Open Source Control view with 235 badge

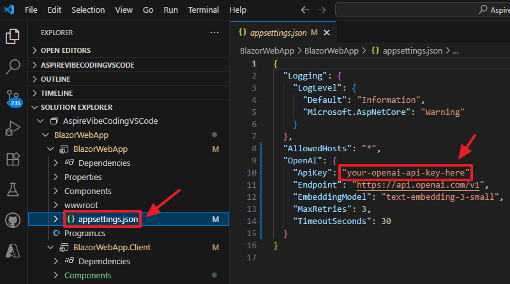click(x=13, y=98)
